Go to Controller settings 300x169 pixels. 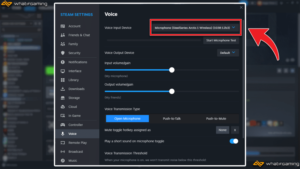(77, 125)
